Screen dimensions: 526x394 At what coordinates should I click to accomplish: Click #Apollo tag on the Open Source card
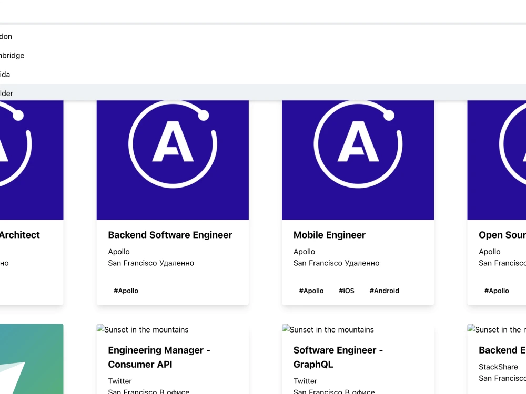pyautogui.click(x=497, y=291)
